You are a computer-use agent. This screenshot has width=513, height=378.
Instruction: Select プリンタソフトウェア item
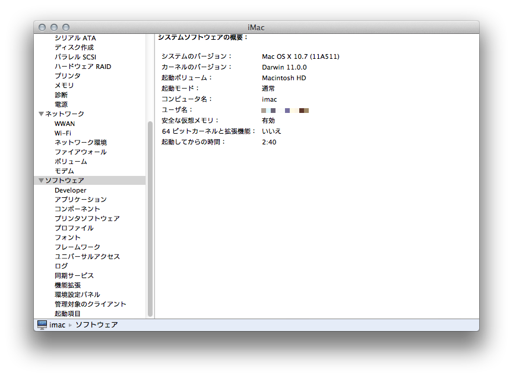point(87,219)
